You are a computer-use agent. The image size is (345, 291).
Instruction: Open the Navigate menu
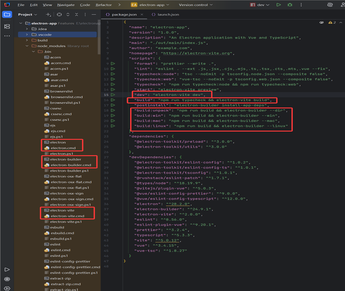click(x=66, y=5)
